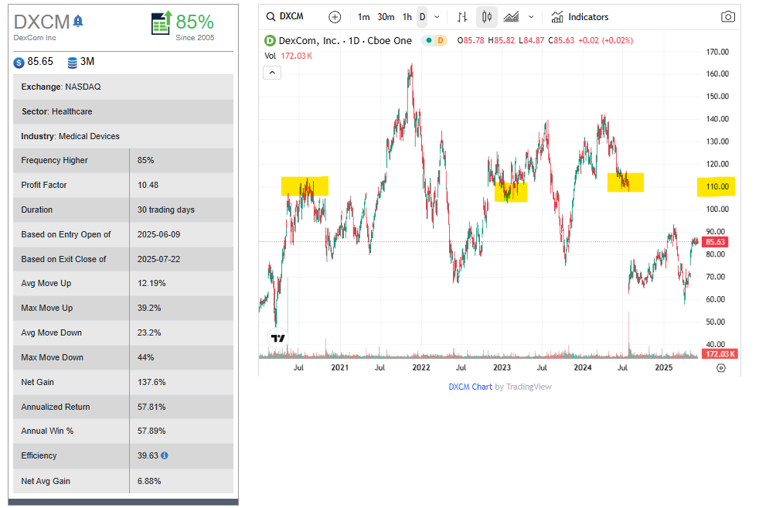
Task: Click the Avg Move Up value 12.19%
Action: point(151,283)
